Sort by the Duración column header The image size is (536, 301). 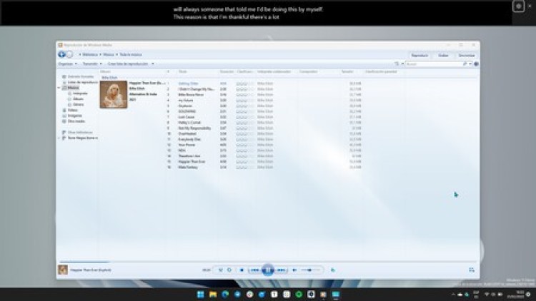click(227, 71)
